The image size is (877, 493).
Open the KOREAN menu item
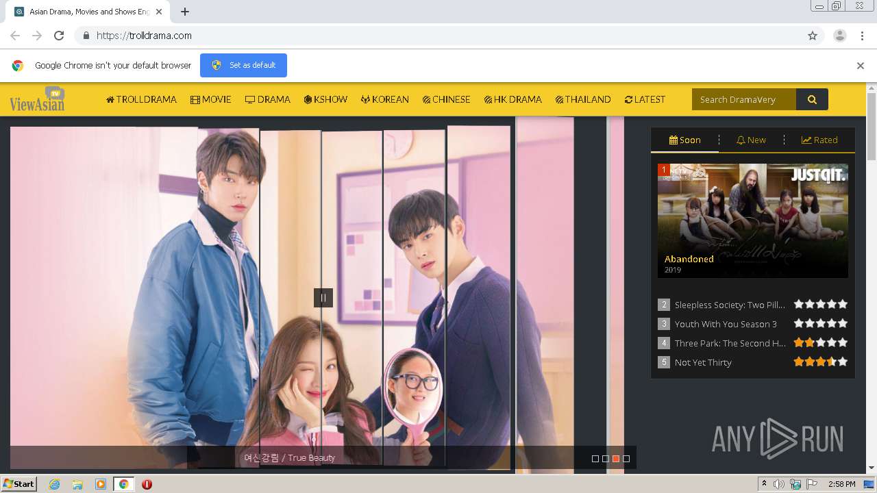385,100
